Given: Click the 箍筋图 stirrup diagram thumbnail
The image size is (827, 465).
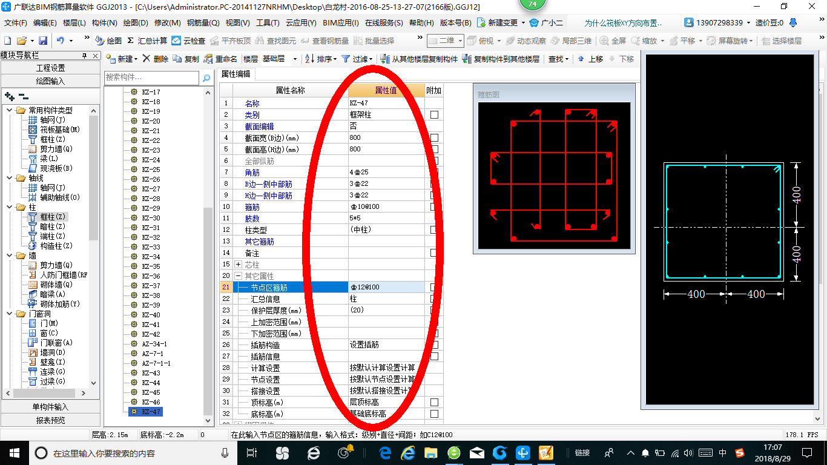Looking at the screenshot, I should [x=554, y=176].
